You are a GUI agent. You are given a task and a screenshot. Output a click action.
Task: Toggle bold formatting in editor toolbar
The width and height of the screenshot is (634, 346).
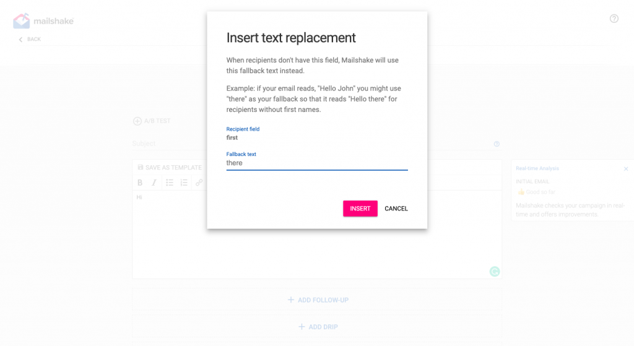pyautogui.click(x=140, y=183)
